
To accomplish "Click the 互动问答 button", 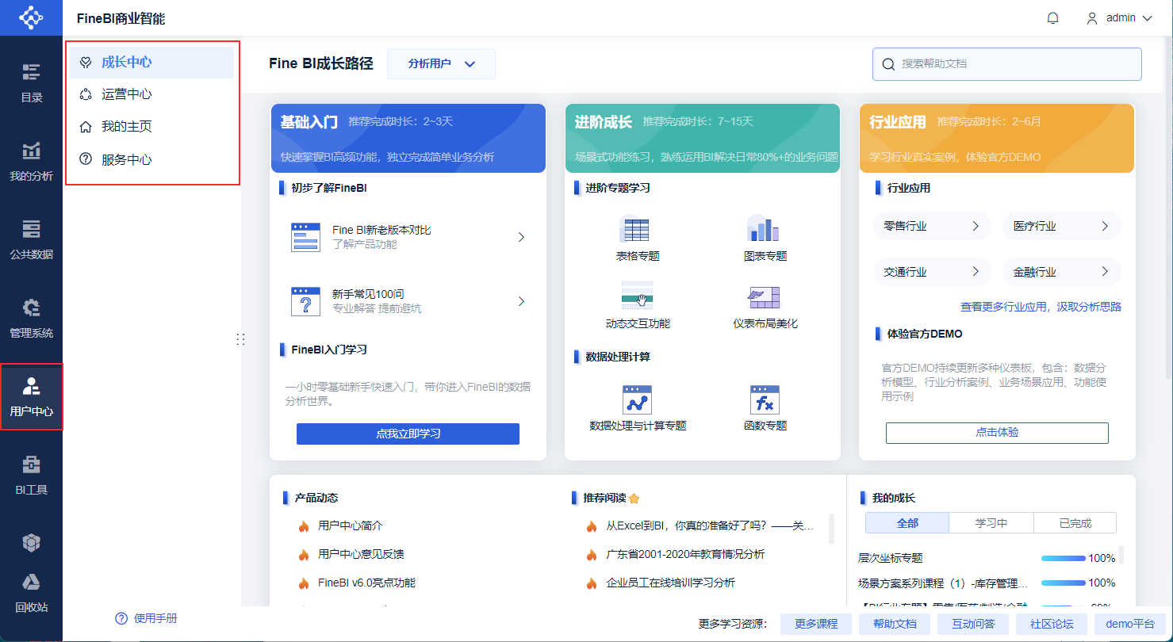I will 973,624.
